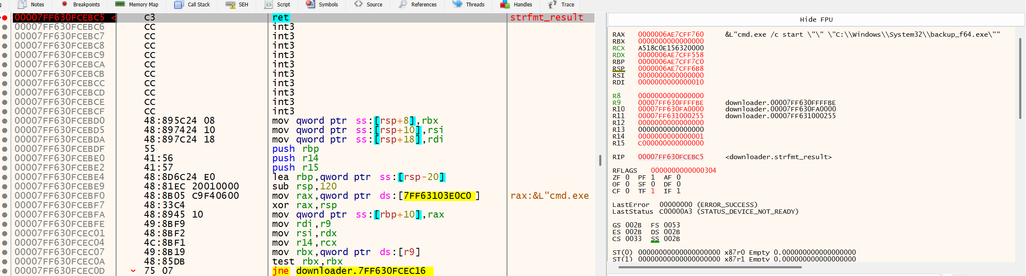The width and height of the screenshot is (1026, 276).
Task: Switch to the Trace tab
Action: click(561, 5)
